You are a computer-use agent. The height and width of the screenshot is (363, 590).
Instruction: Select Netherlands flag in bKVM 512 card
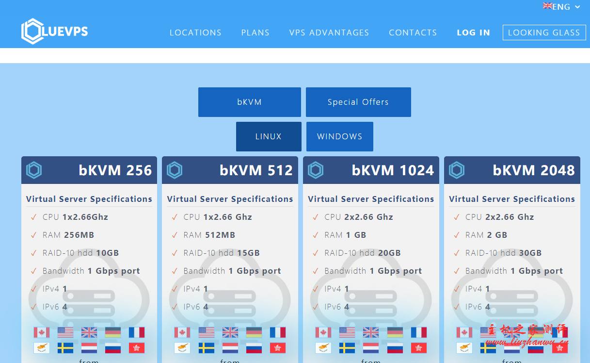click(230, 348)
